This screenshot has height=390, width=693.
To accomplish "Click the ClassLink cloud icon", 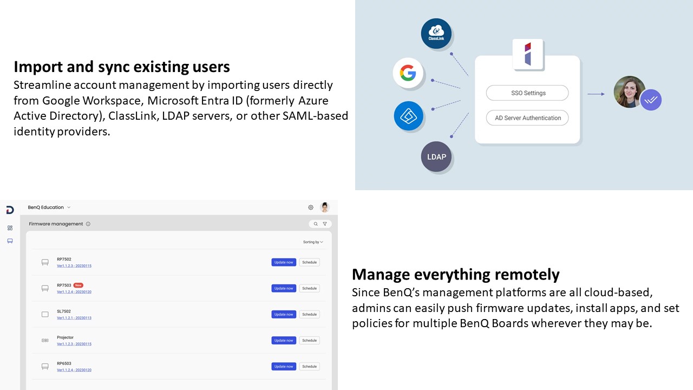I will tap(436, 34).
